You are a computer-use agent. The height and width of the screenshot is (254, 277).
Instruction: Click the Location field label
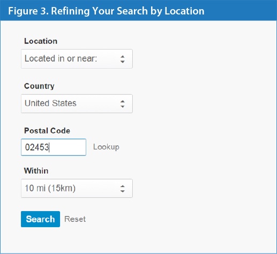tap(41, 41)
